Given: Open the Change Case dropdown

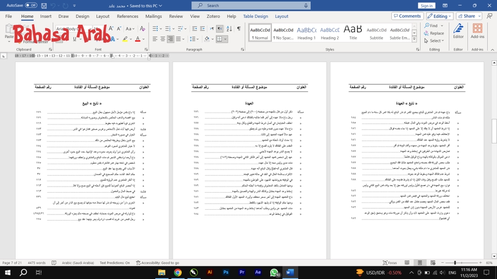Looking at the screenshot, I should point(130,28).
